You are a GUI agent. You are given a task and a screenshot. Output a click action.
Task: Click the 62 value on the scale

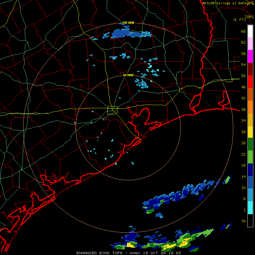point(243,42)
